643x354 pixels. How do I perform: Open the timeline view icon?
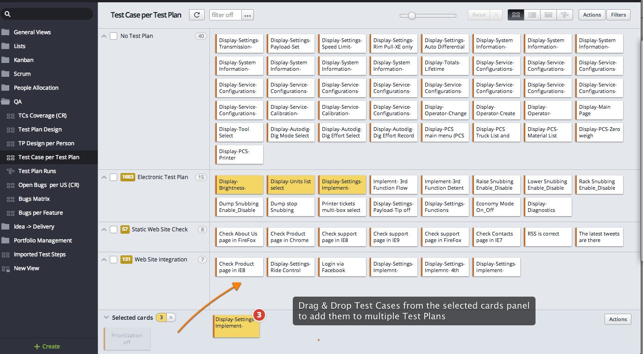point(564,14)
